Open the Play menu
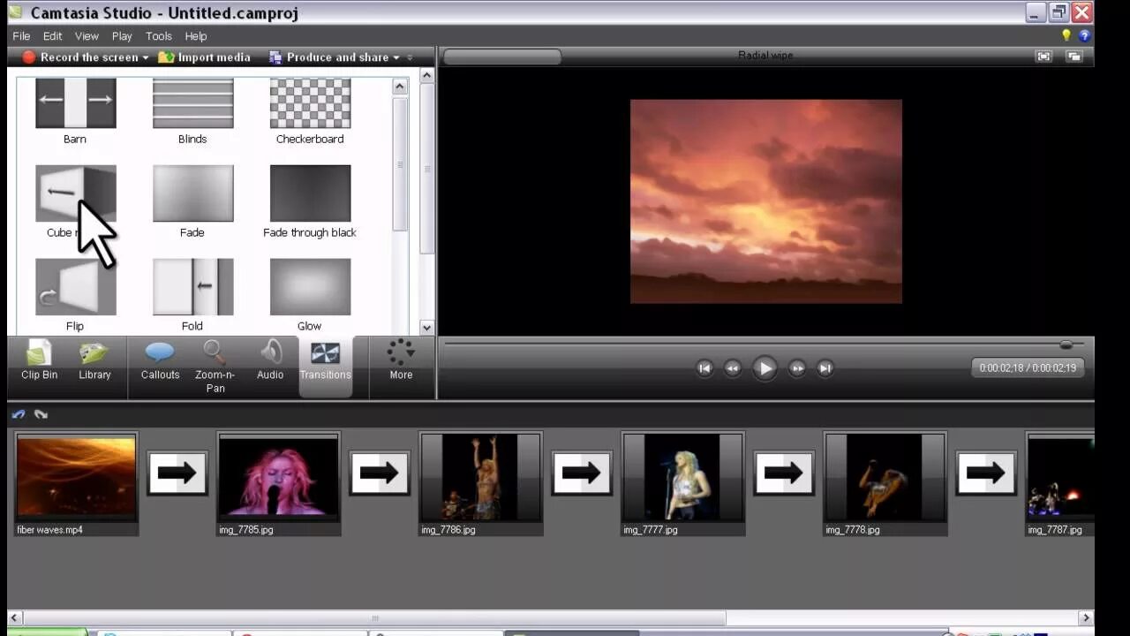 click(x=122, y=36)
